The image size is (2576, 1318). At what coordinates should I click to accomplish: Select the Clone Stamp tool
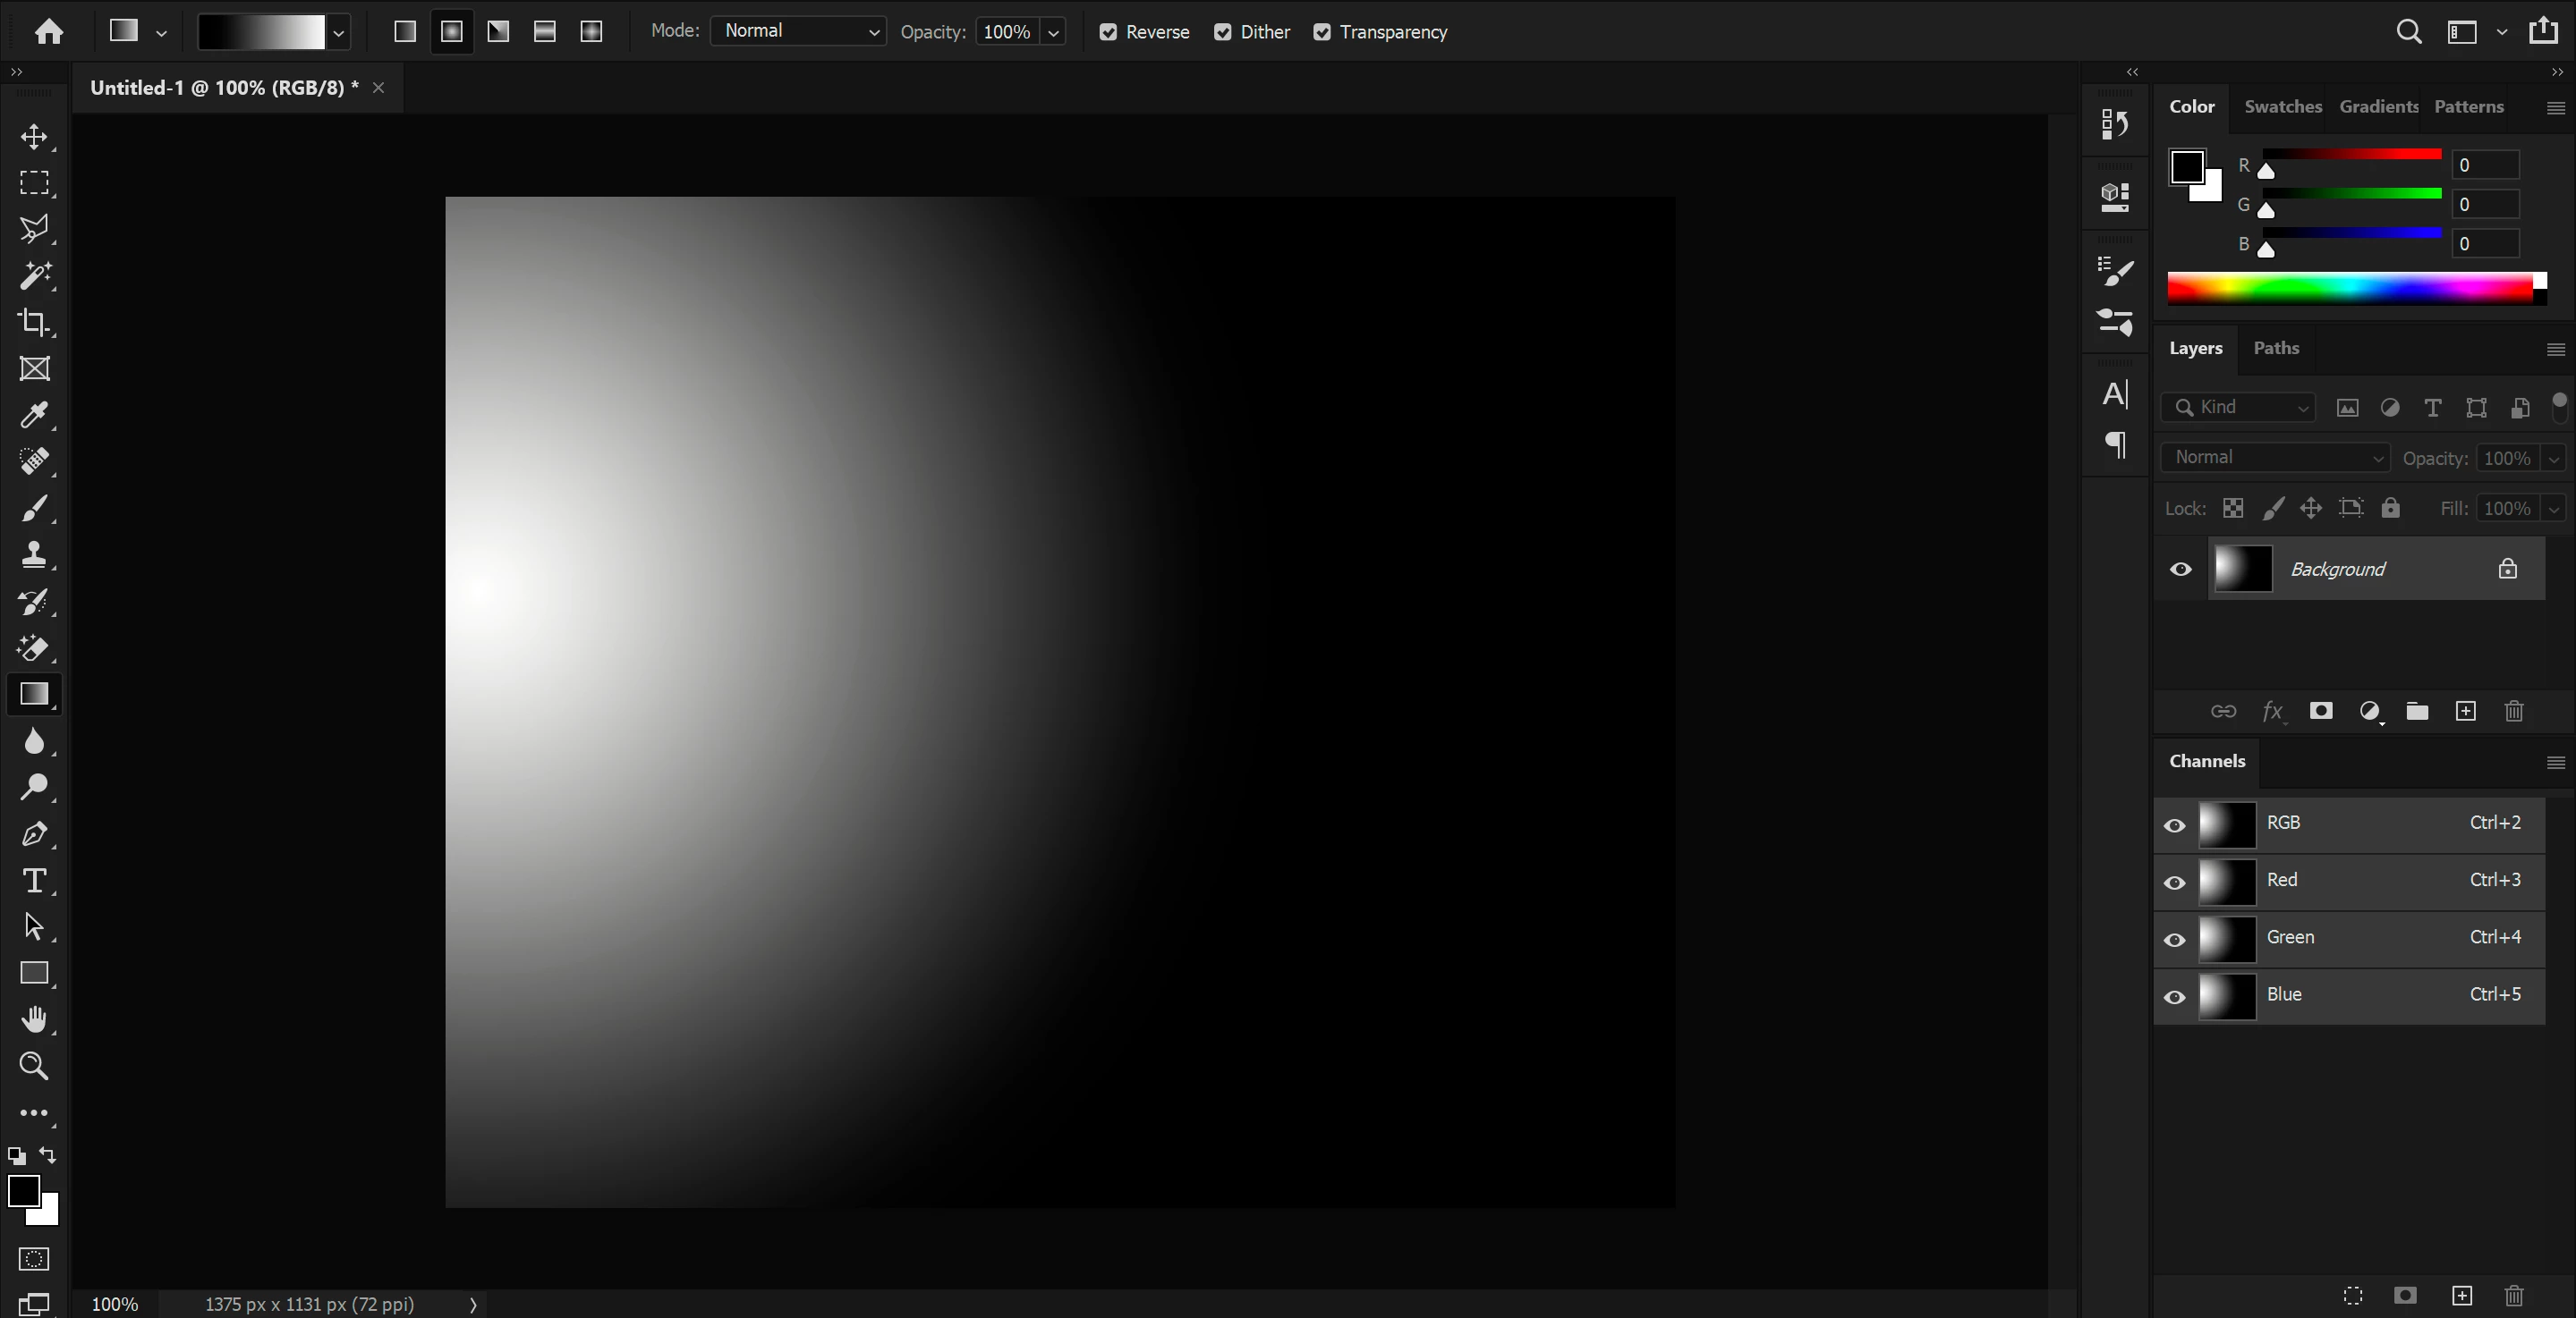point(34,554)
